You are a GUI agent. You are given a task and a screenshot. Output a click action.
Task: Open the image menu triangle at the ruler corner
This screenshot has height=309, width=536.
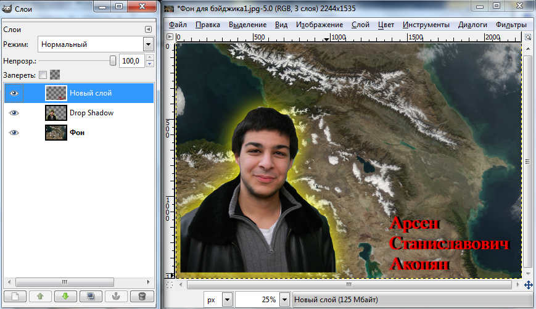tap(170, 36)
